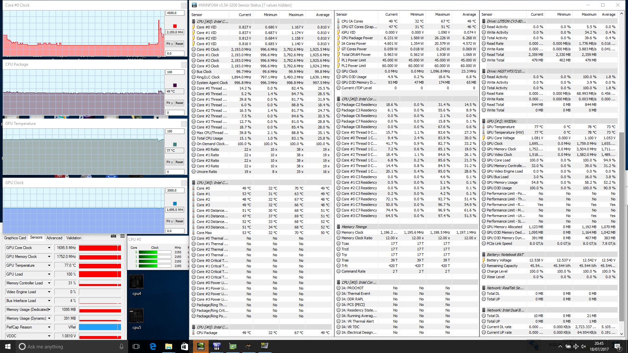
Task: Click the red color swatch on Core #0 Clock graph
Action: click(175, 26)
